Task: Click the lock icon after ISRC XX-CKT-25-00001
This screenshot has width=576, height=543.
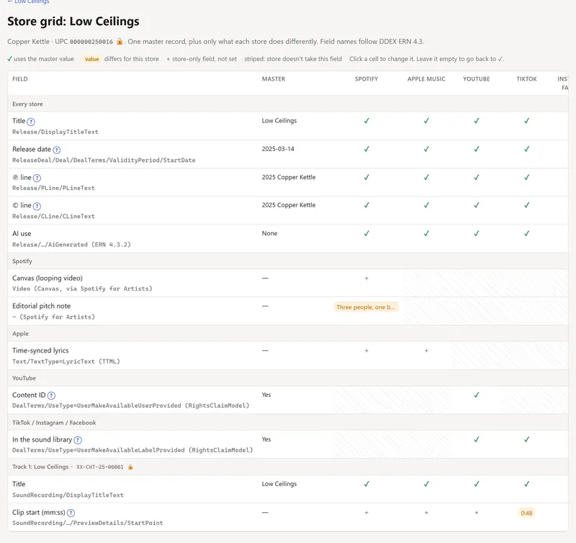Action: point(130,467)
